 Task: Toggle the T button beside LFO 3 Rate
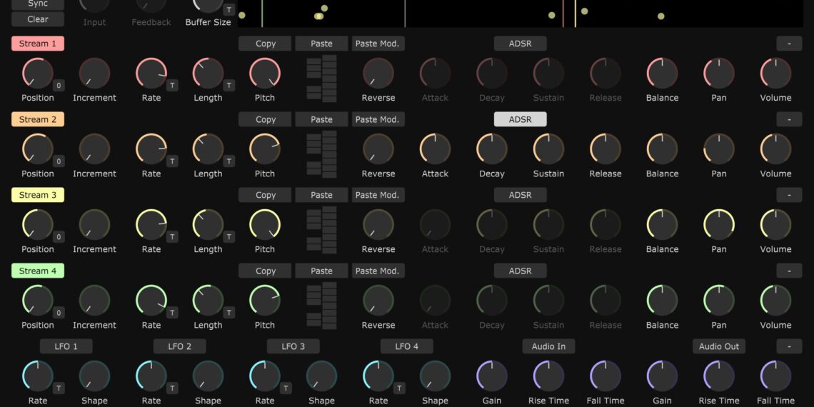click(286, 388)
